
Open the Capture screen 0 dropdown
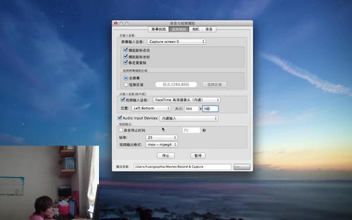(x=177, y=42)
